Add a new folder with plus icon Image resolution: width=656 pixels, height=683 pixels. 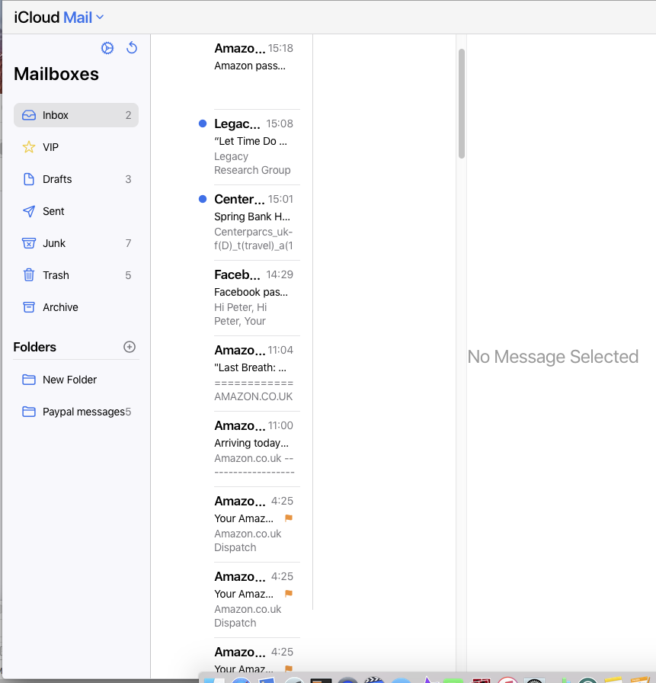pyautogui.click(x=130, y=347)
